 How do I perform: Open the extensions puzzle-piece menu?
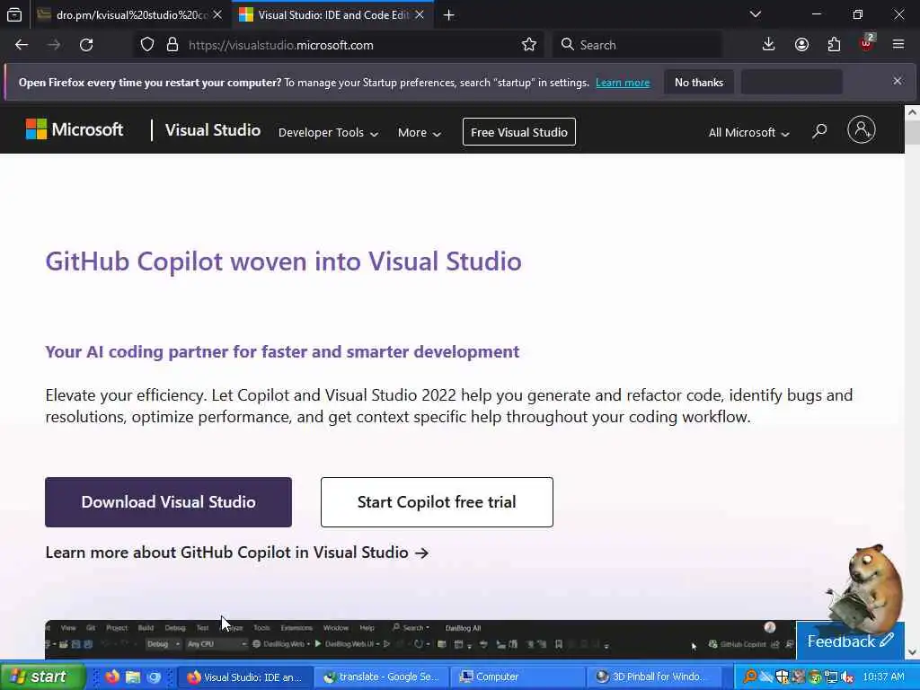pos(834,45)
